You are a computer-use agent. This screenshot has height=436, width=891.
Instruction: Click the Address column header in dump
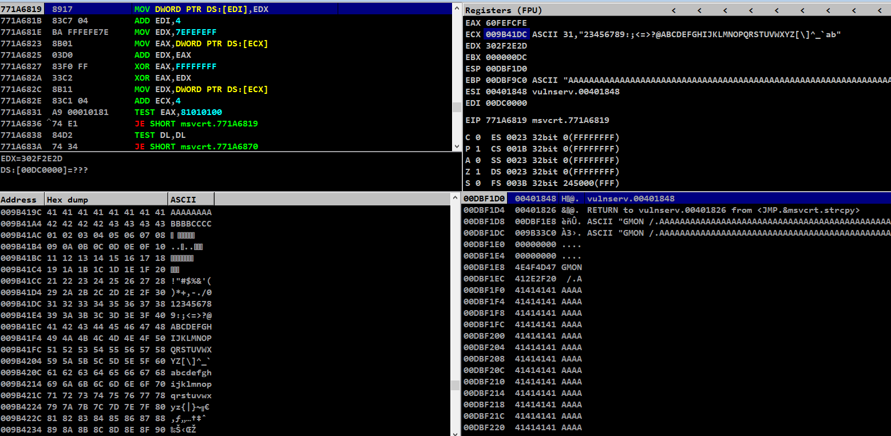22,199
